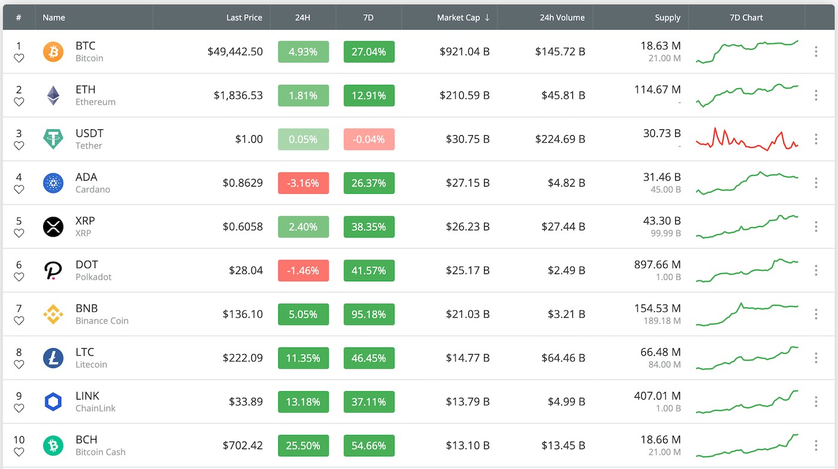
Task: Open the red Tether 7D sparkline chart
Action: coord(747,139)
